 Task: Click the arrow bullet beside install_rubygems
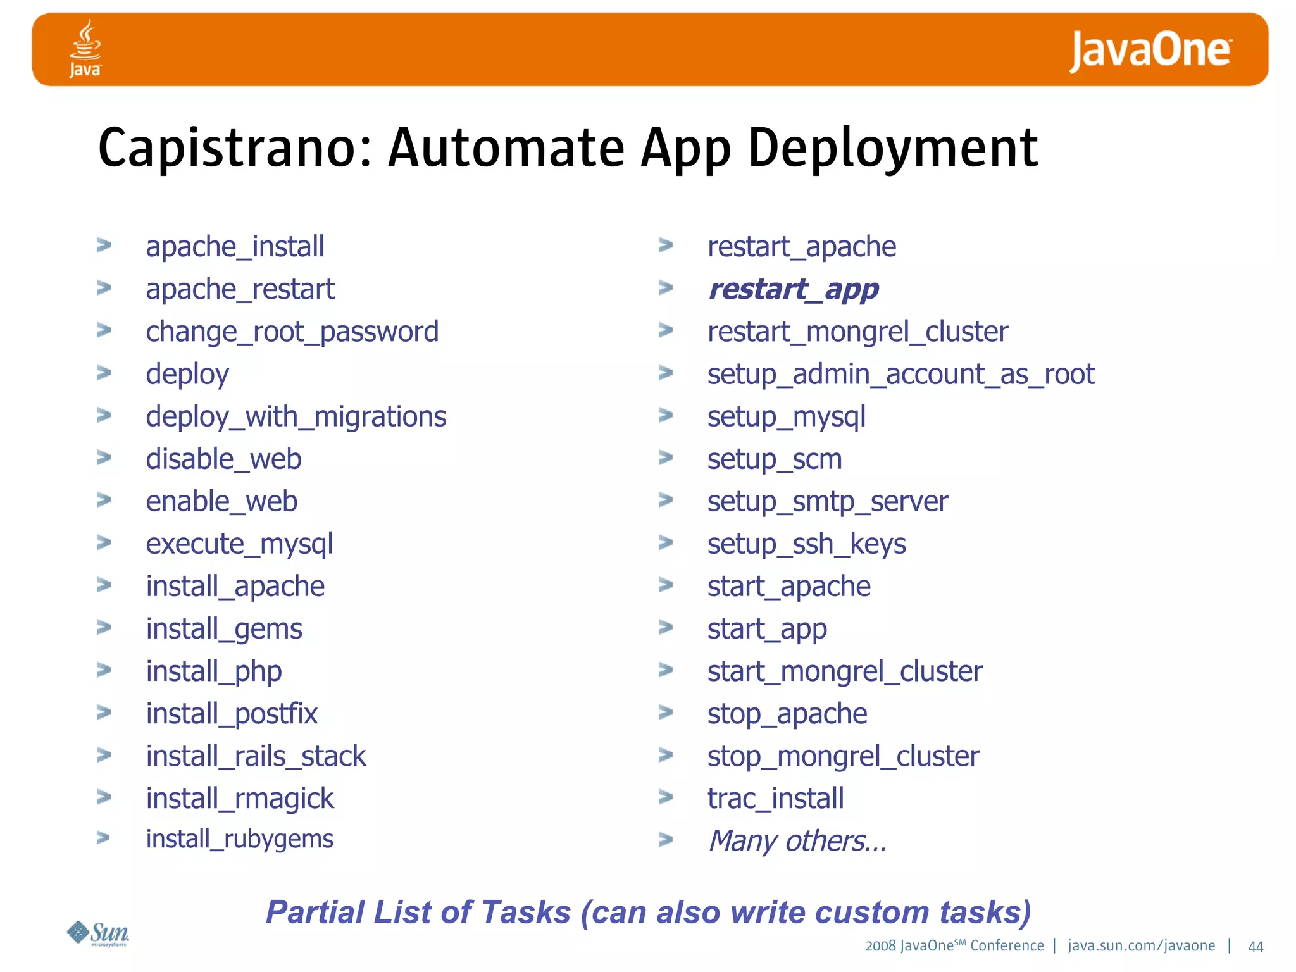[x=104, y=838]
